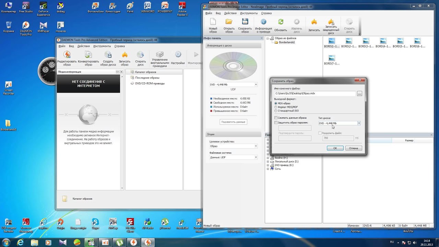Open Файл menu in Advanced Edition window

pyautogui.click(x=62, y=46)
